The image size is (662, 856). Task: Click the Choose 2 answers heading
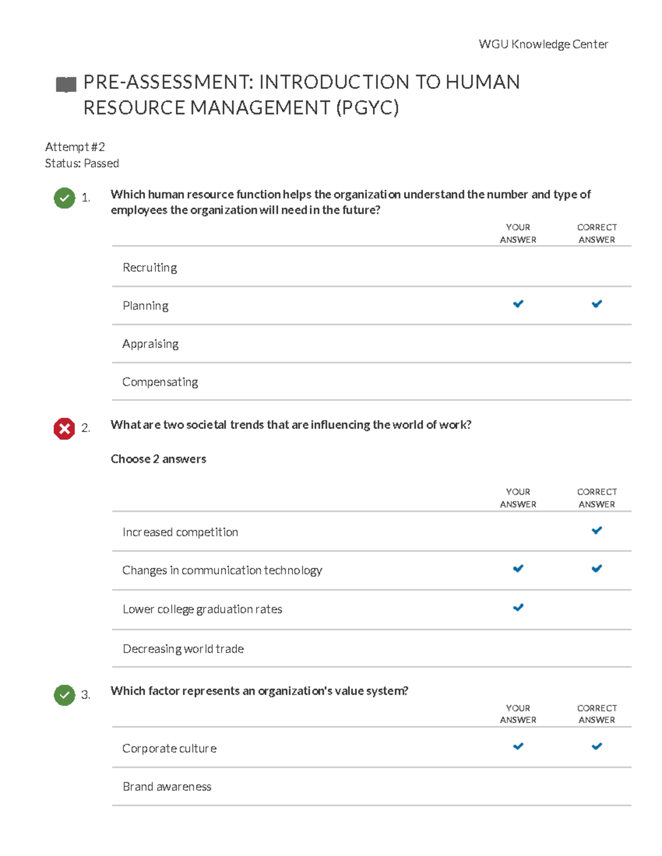(158, 459)
